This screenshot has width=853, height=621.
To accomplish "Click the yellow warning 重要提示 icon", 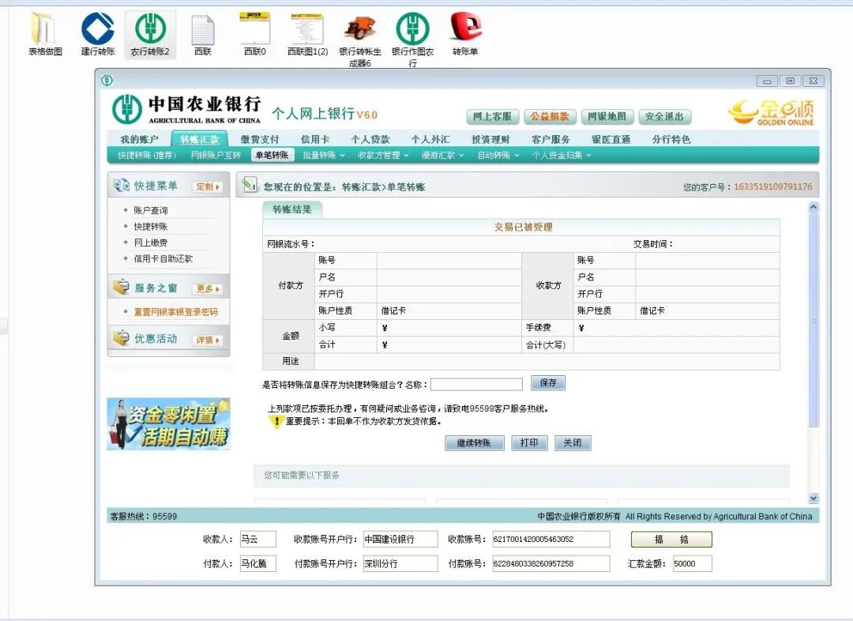I will 276,421.
